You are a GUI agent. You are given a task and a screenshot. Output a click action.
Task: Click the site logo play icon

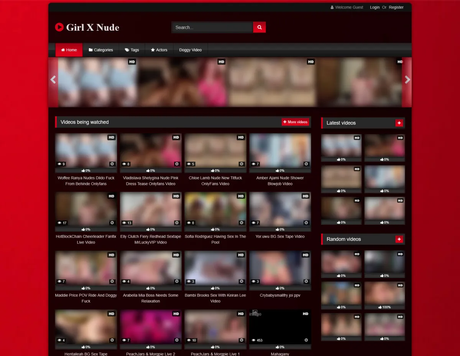click(59, 27)
